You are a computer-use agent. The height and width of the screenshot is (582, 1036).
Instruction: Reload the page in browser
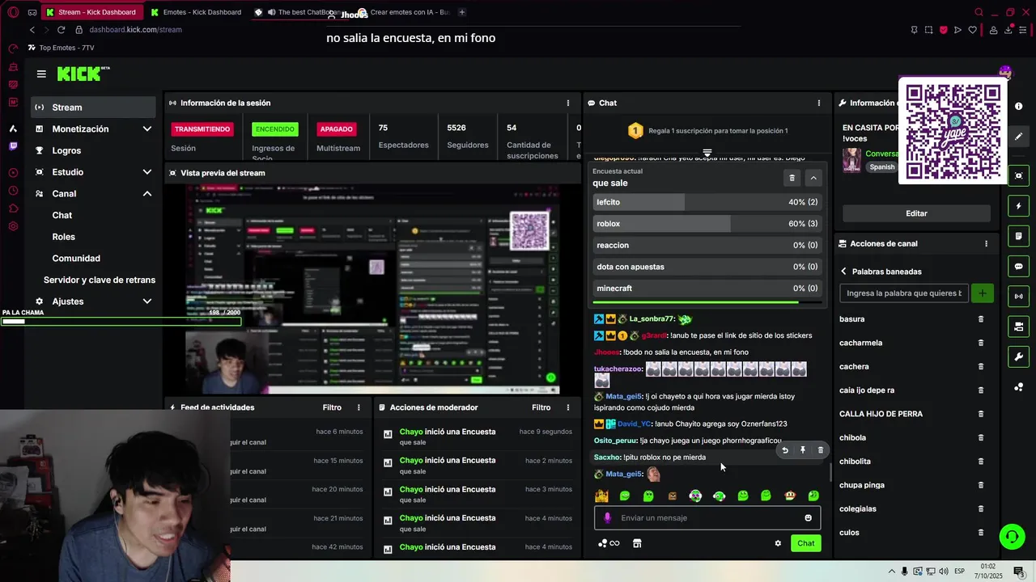(x=61, y=30)
